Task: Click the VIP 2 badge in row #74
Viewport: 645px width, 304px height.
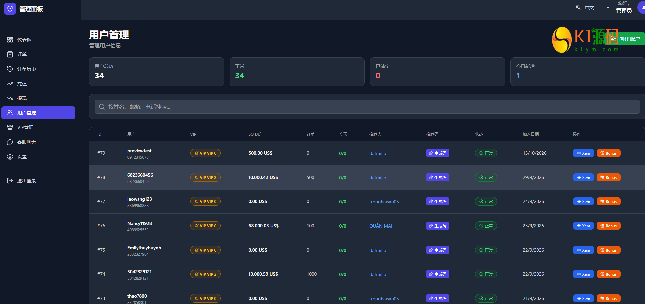Action: click(x=205, y=274)
